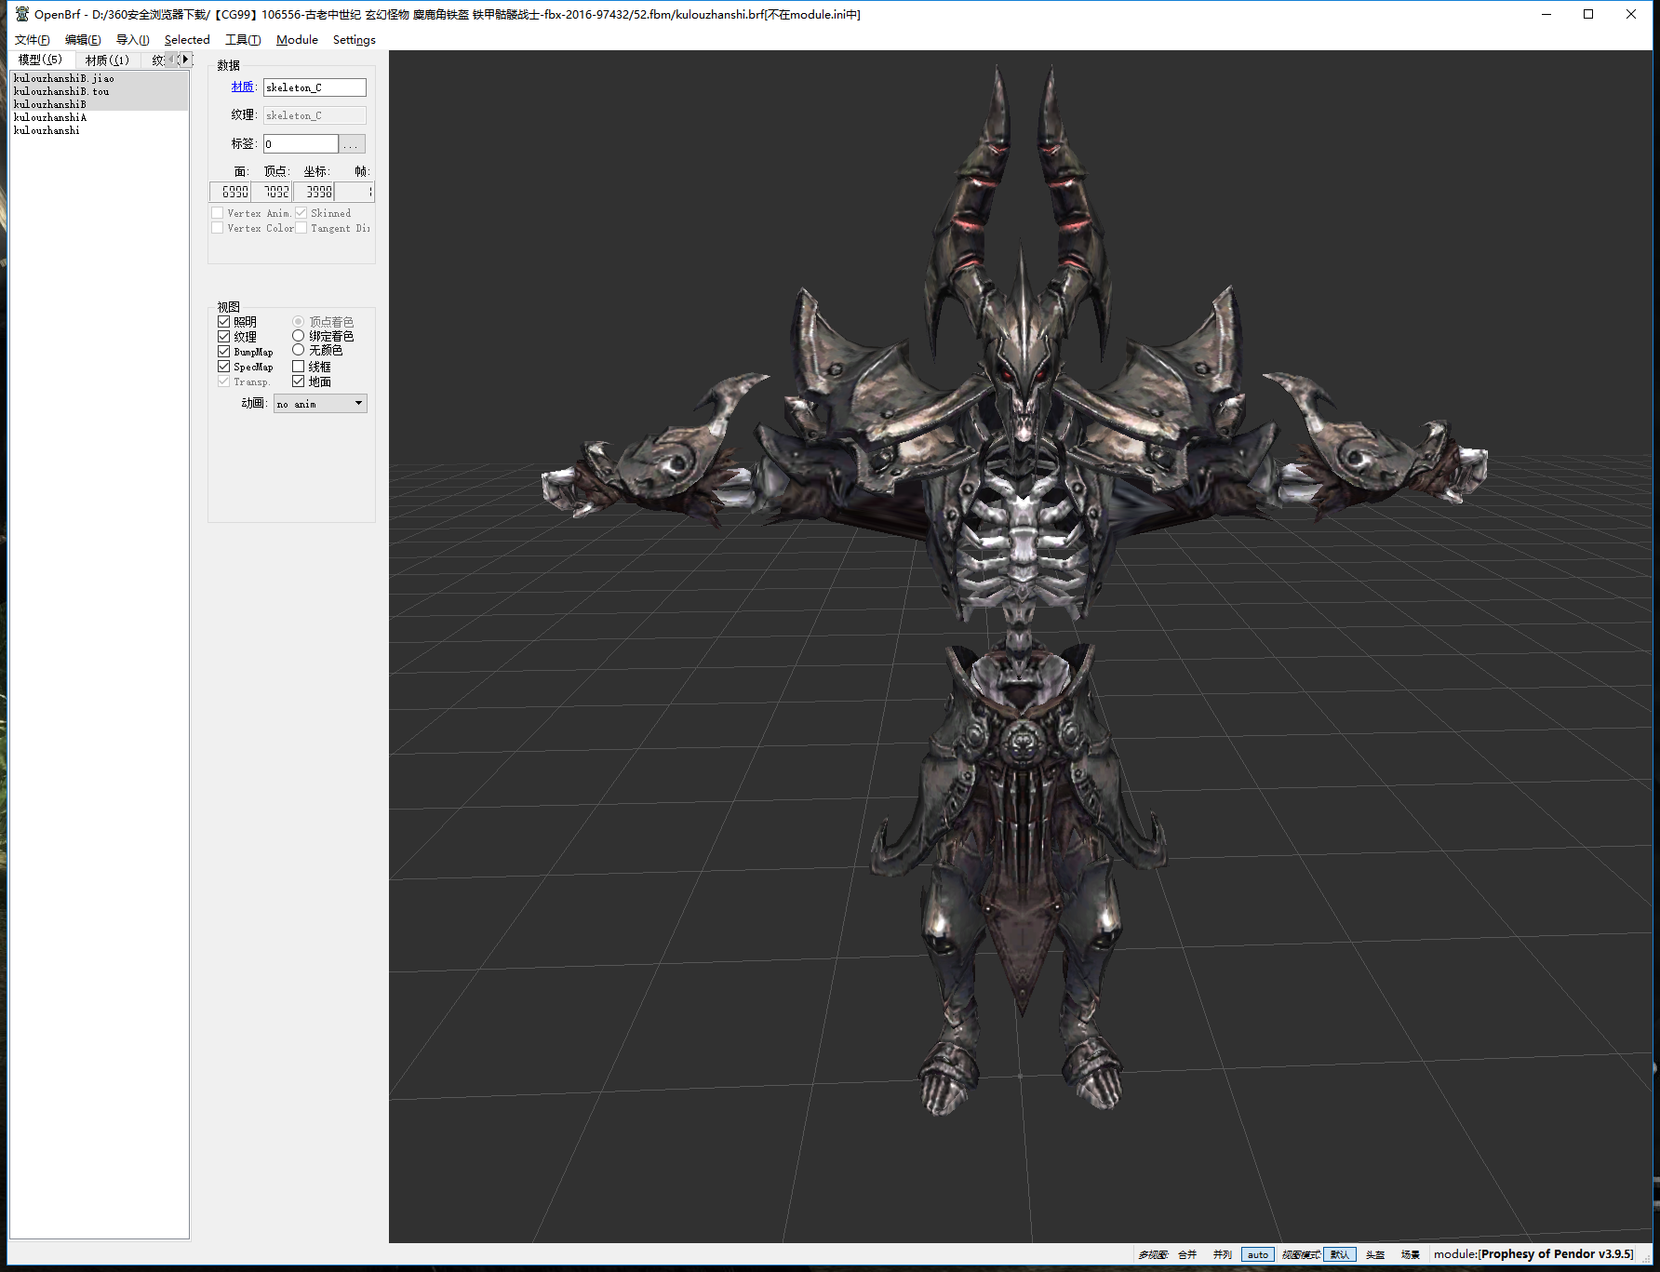Select the 绑定着色 rigging color radio

pos(299,336)
